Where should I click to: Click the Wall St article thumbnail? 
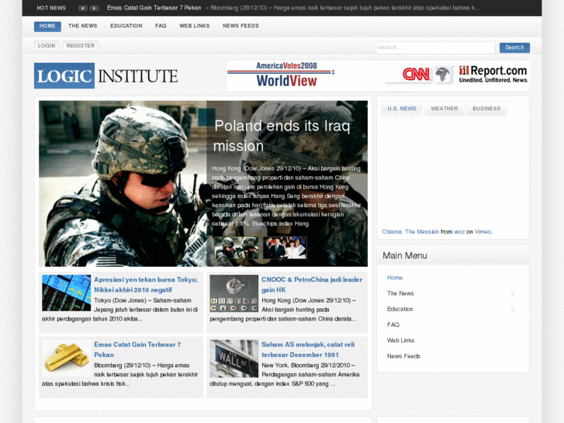(234, 358)
